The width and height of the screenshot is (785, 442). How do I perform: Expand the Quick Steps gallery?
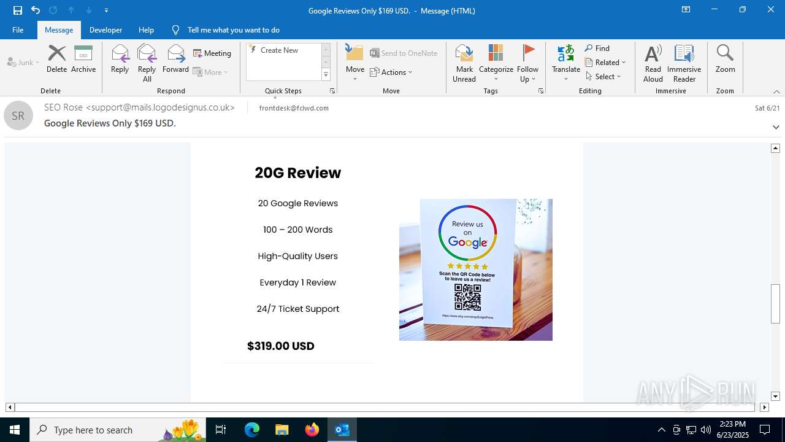[x=326, y=75]
